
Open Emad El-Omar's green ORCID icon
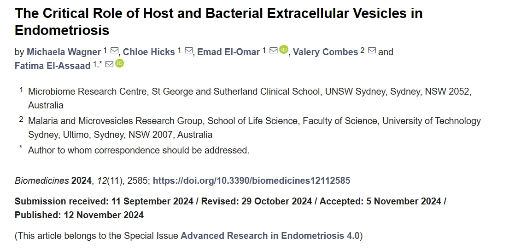284,50
